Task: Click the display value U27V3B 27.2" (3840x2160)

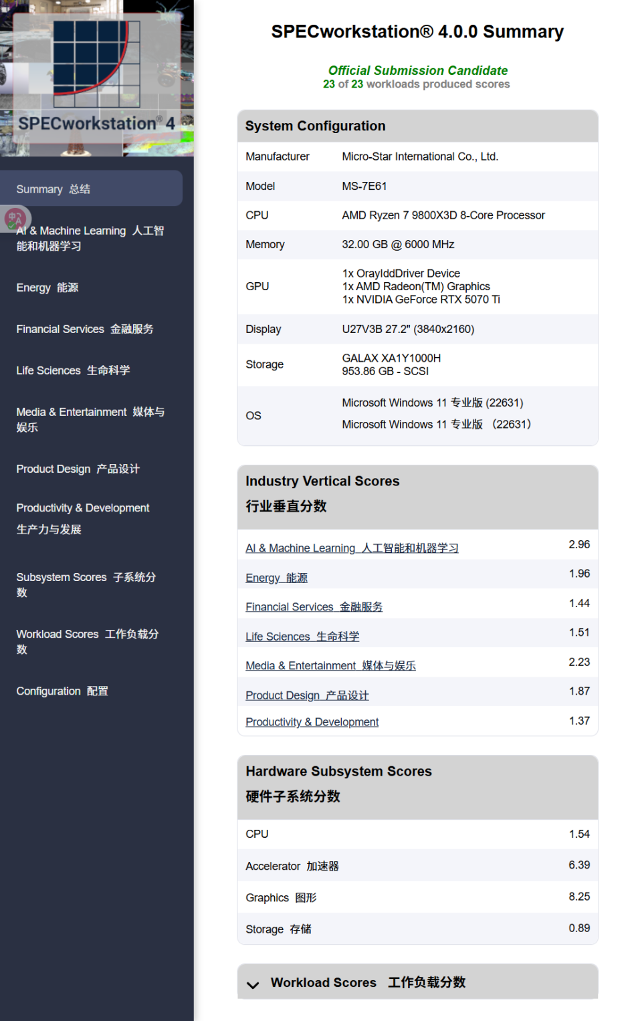Action: coord(408,329)
